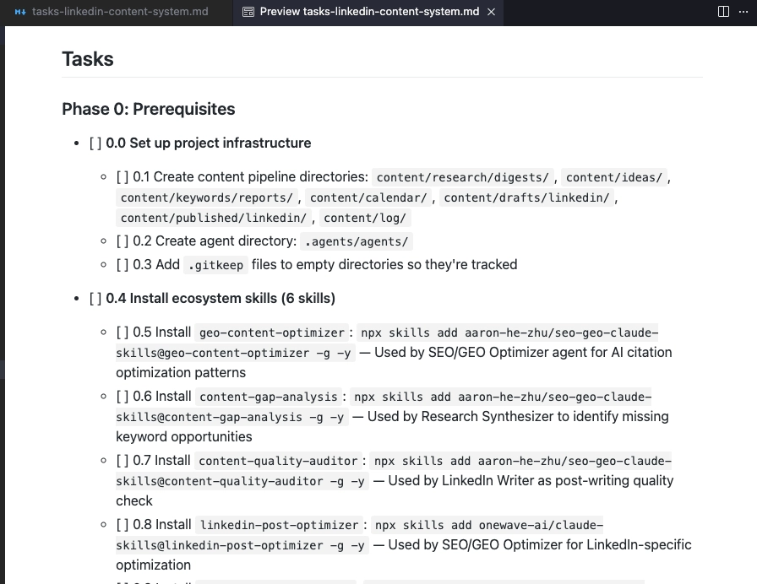Click the Phase 0: Prerequisites heading
Image resolution: width=757 pixels, height=584 pixels.
point(148,109)
